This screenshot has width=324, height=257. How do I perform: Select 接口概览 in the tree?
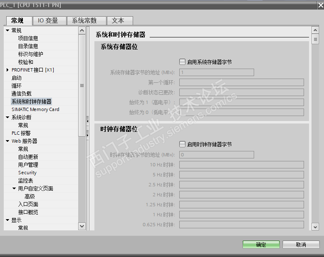[28, 212]
